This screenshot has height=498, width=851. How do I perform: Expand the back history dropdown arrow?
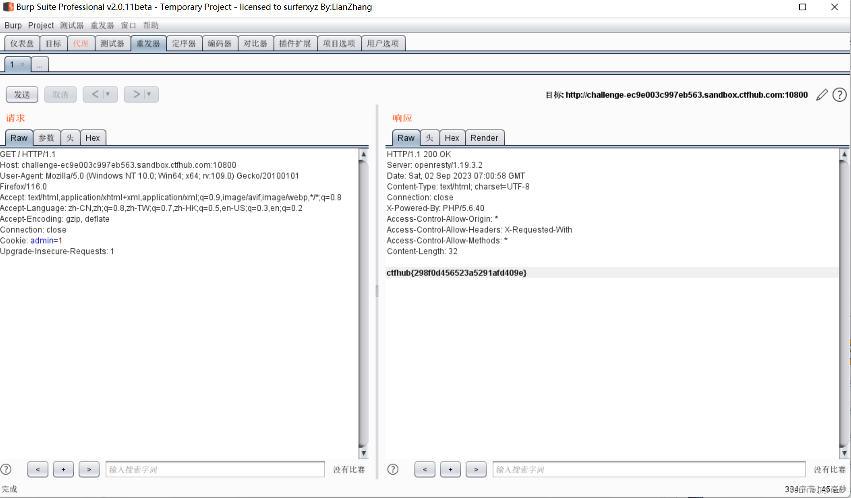[108, 94]
